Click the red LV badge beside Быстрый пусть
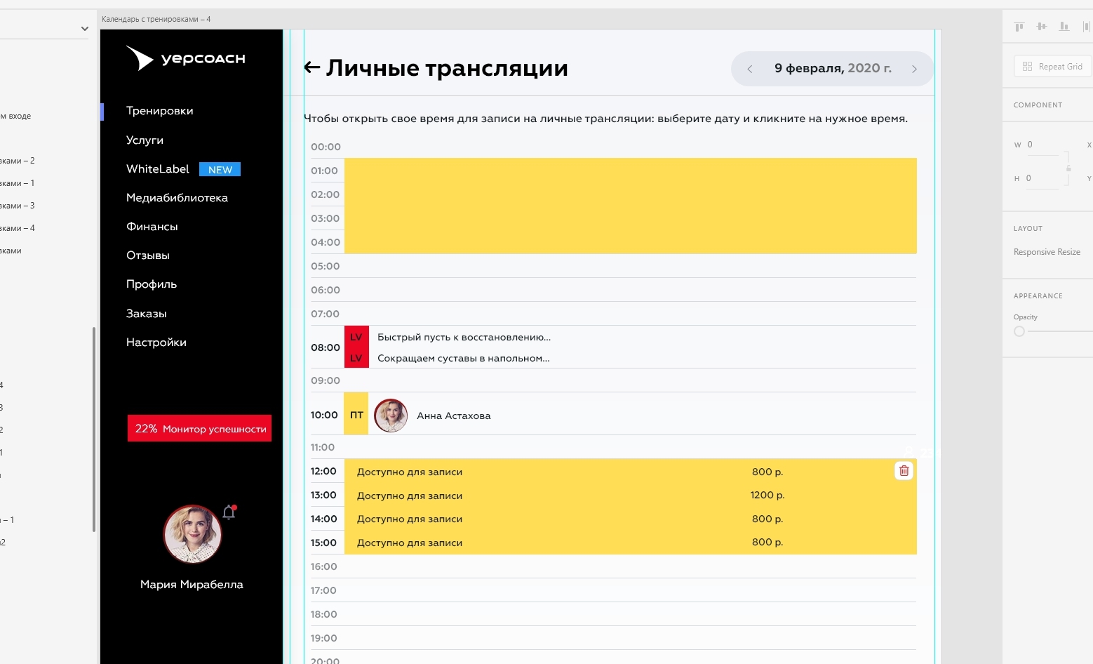 click(x=356, y=337)
